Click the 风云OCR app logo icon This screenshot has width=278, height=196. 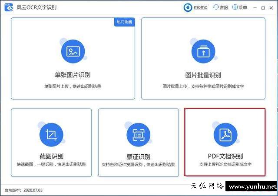point(9,7)
